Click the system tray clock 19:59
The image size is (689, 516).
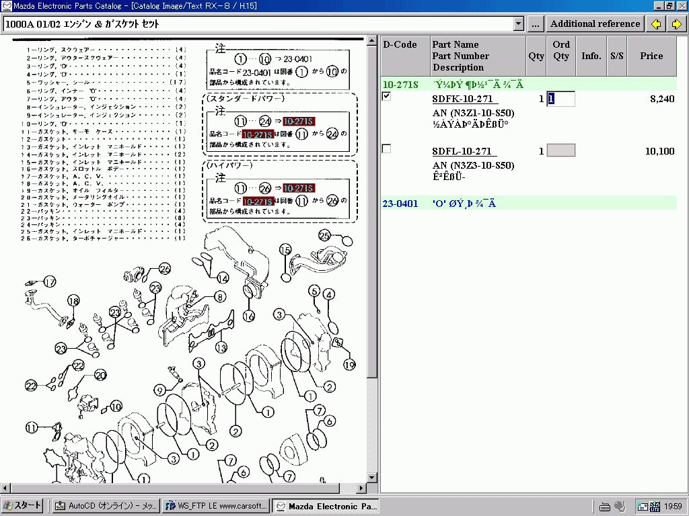coord(673,507)
